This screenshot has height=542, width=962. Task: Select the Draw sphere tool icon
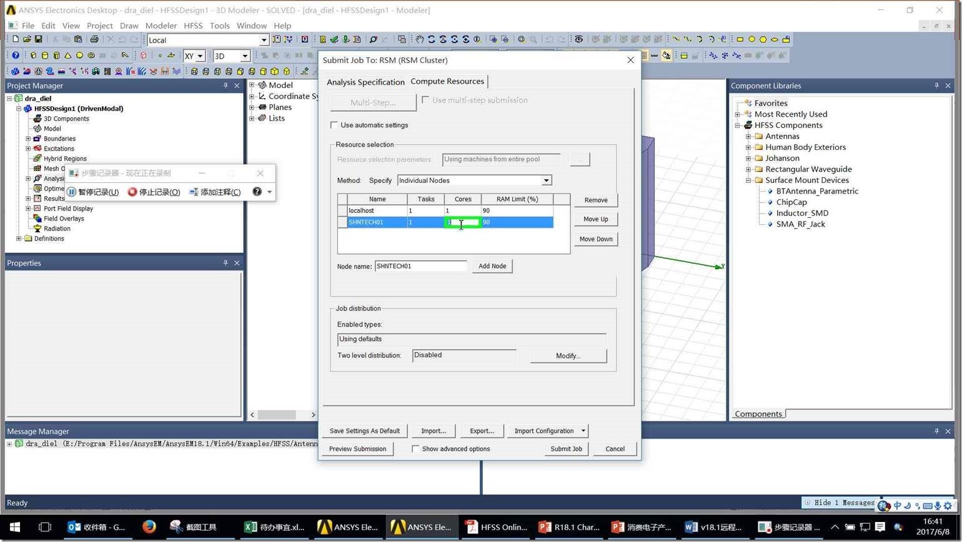tap(79, 56)
